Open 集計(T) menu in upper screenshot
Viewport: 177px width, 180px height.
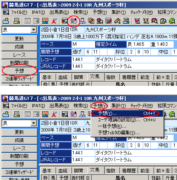coord(119,12)
